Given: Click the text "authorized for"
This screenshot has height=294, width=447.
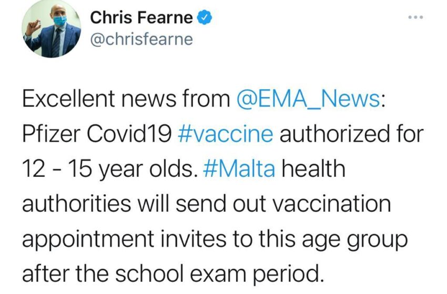Looking at the screenshot, I should [352, 134].
